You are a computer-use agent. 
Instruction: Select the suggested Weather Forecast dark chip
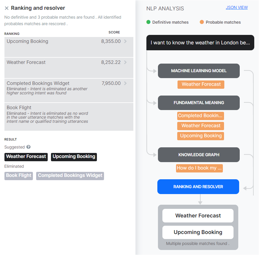tap(26, 156)
